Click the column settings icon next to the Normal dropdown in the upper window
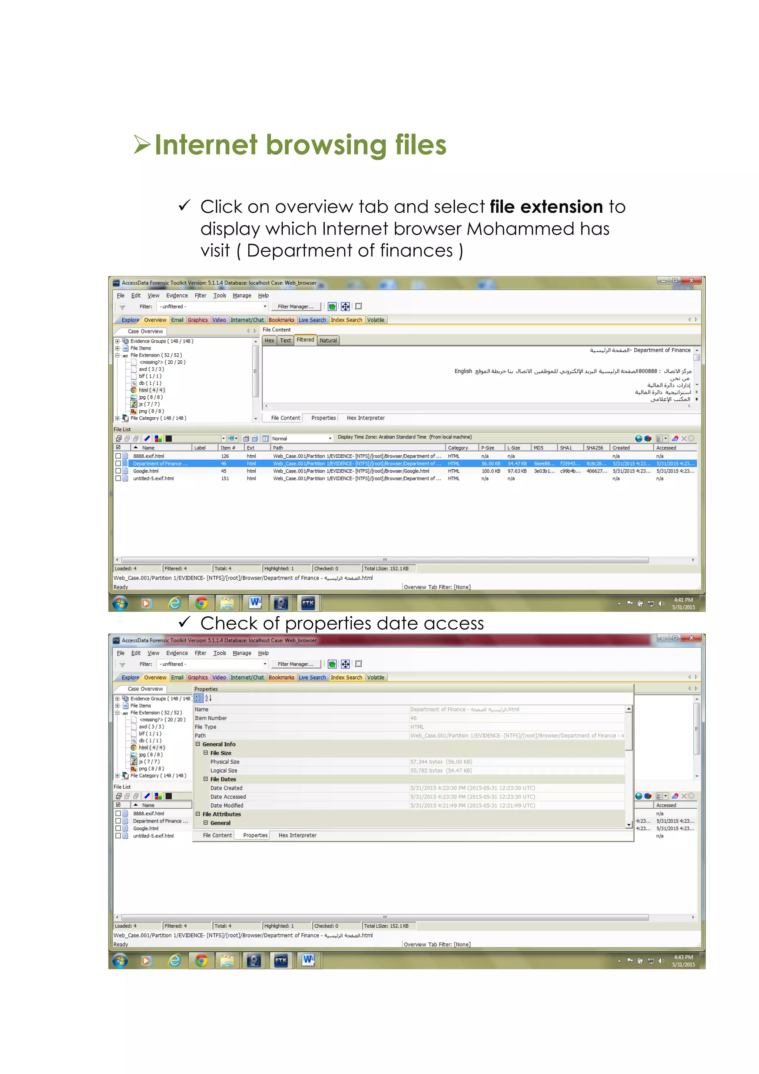This screenshot has width=759, height=1074. click(x=266, y=438)
